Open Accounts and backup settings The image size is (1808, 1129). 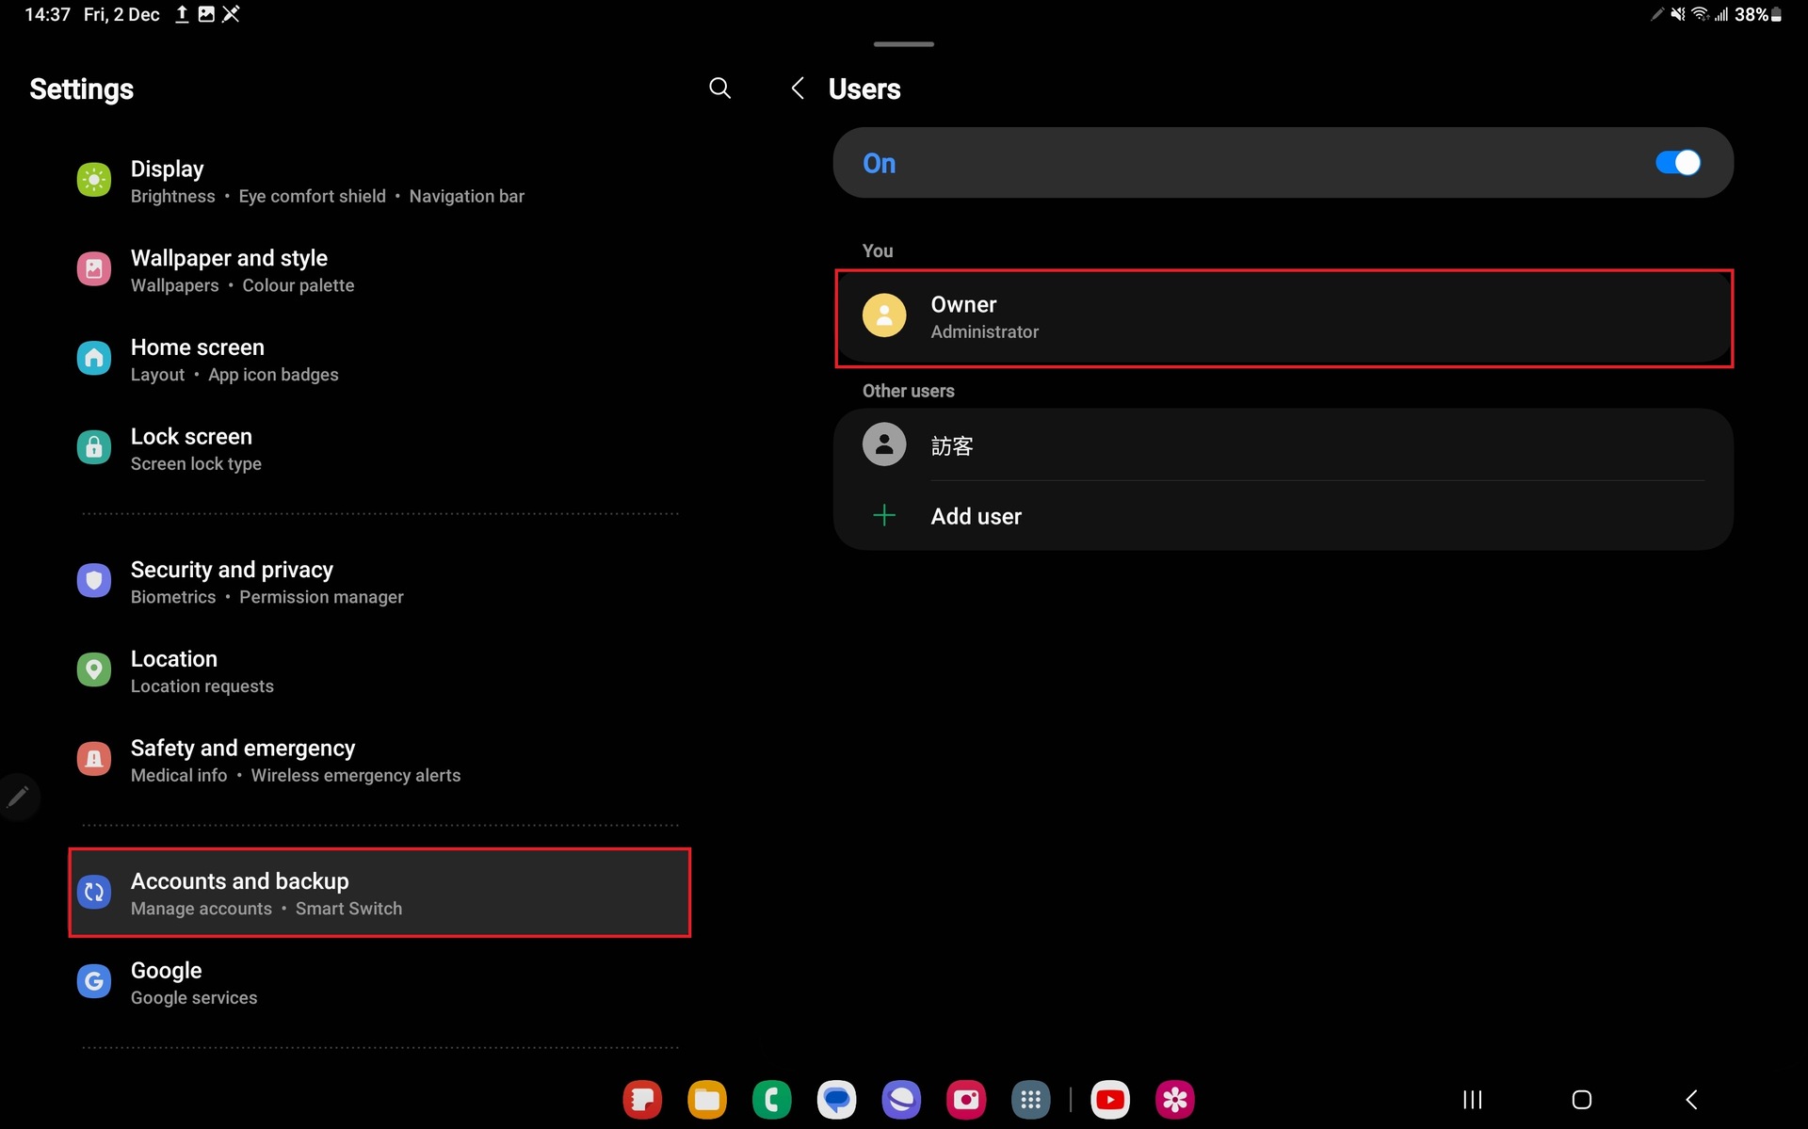pos(379,893)
